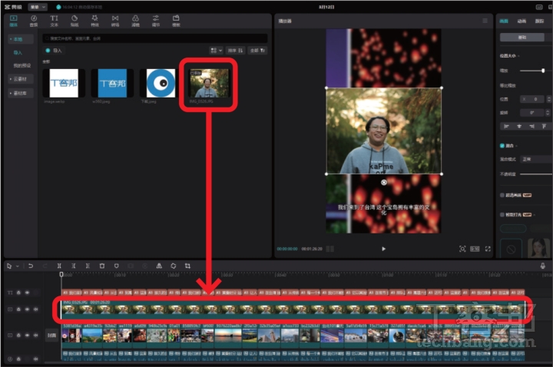This screenshot has height=367, width=553.
Task: Open the Media (媒体) panel tab
Action: point(13,21)
